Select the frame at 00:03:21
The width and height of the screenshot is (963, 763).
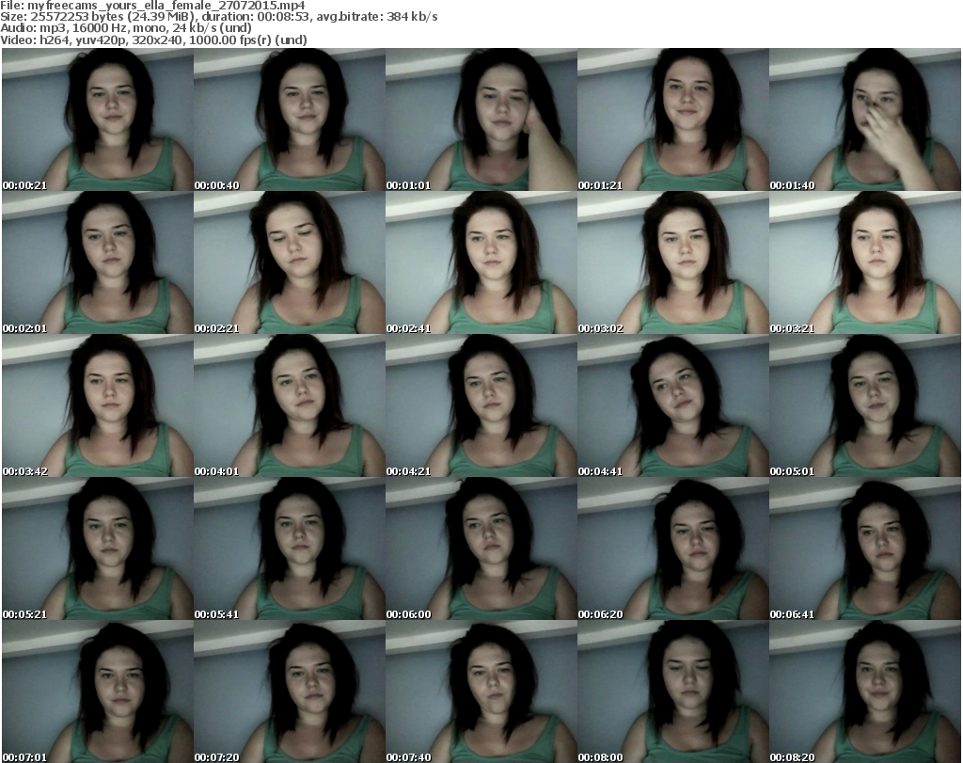pyautogui.click(x=865, y=262)
